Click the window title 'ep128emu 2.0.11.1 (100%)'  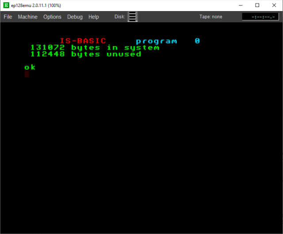tap(36, 5)
